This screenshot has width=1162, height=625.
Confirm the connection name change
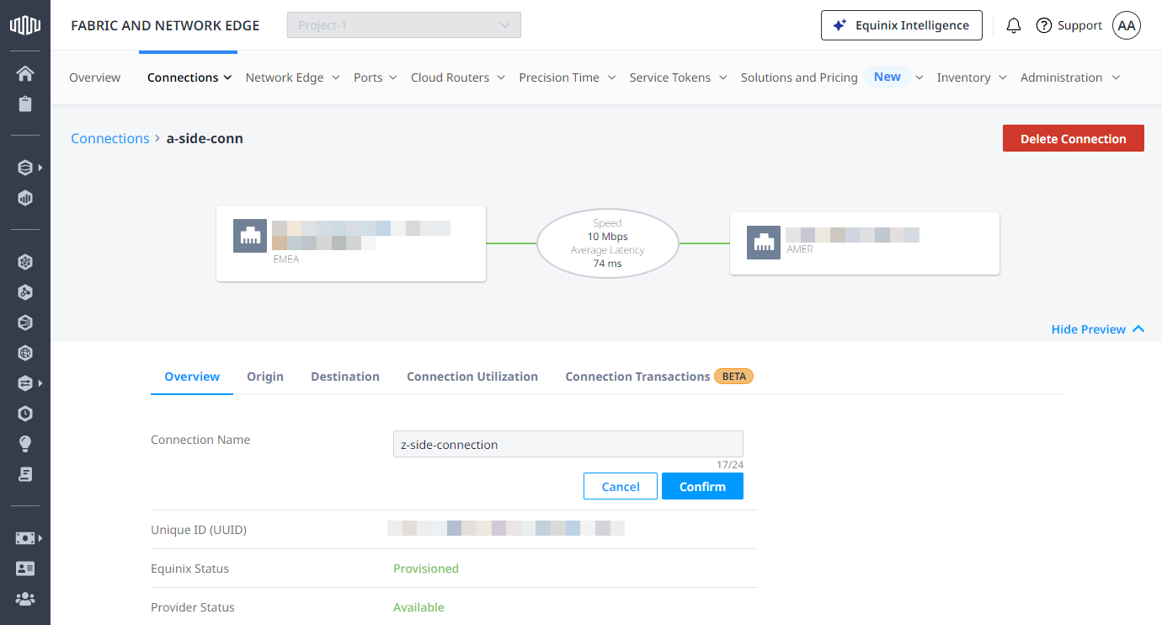click(x=702, y=486)
